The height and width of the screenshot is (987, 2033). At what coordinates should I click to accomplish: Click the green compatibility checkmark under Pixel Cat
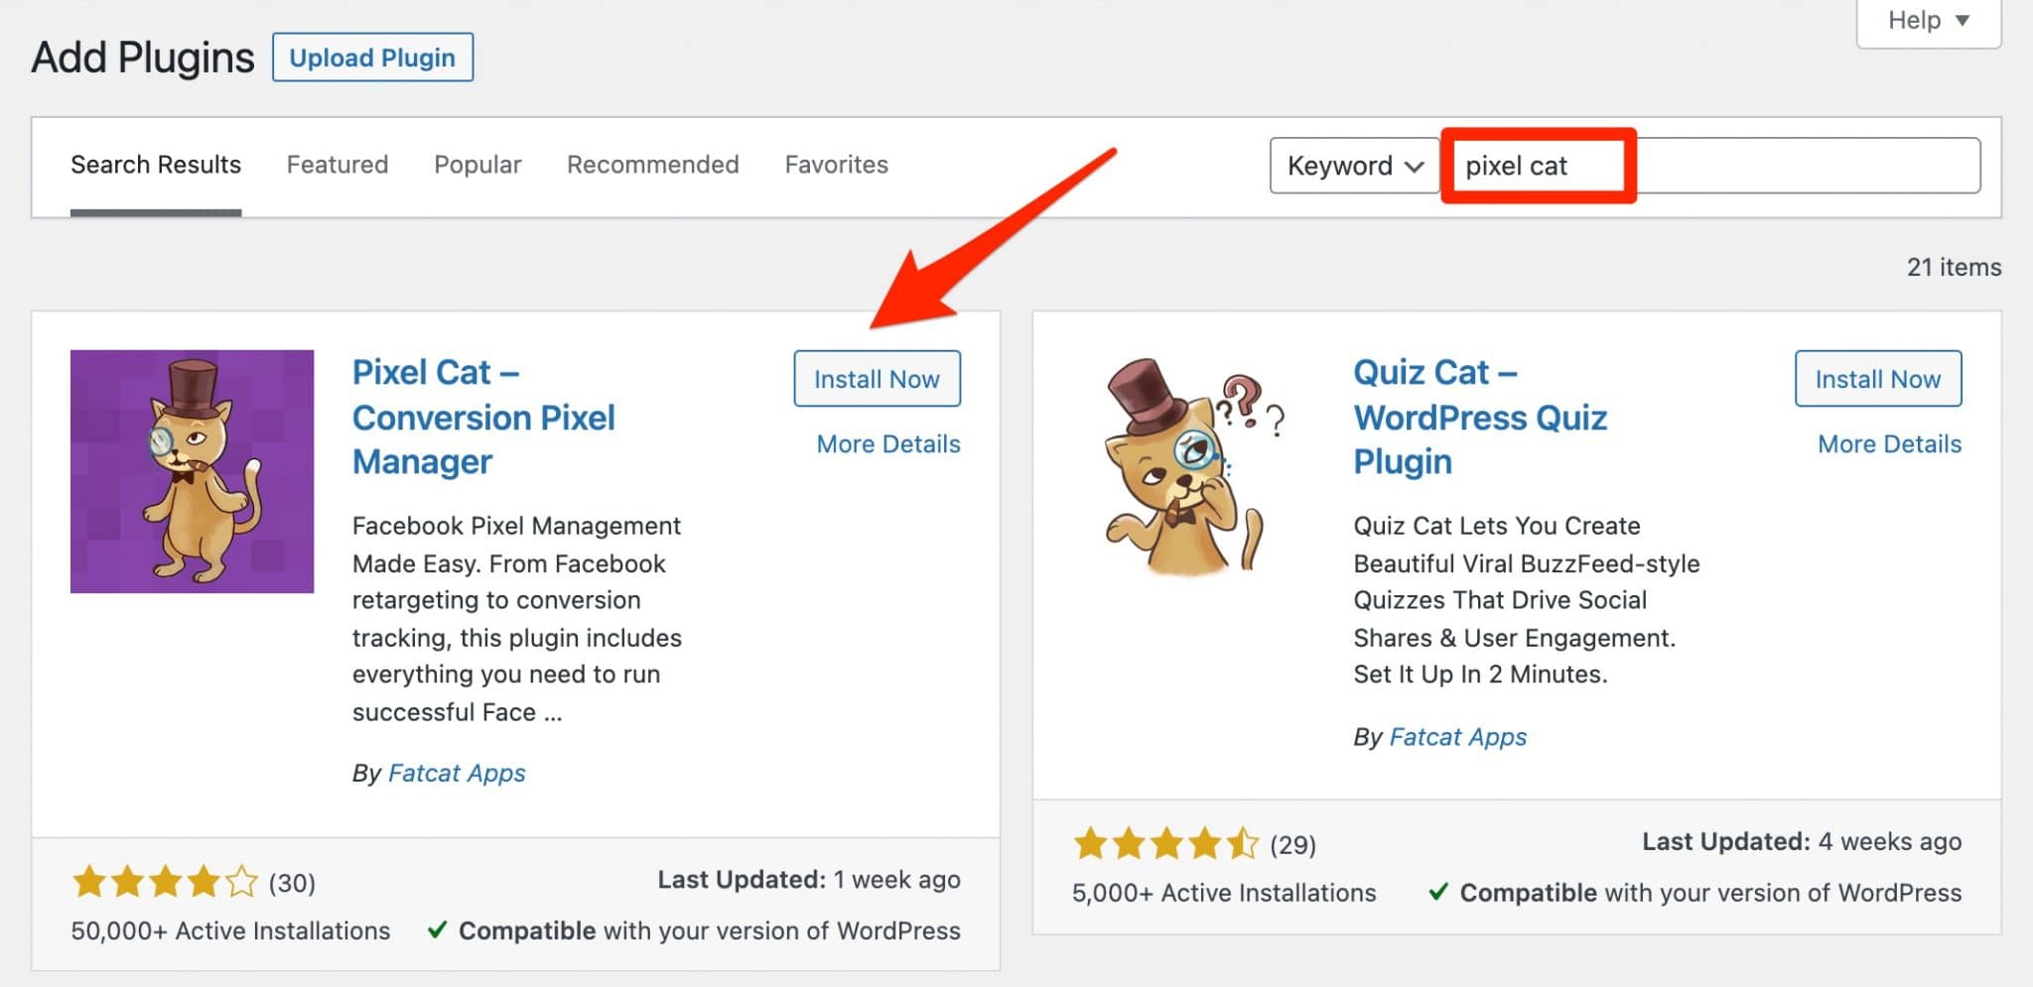tap(437, 930)
